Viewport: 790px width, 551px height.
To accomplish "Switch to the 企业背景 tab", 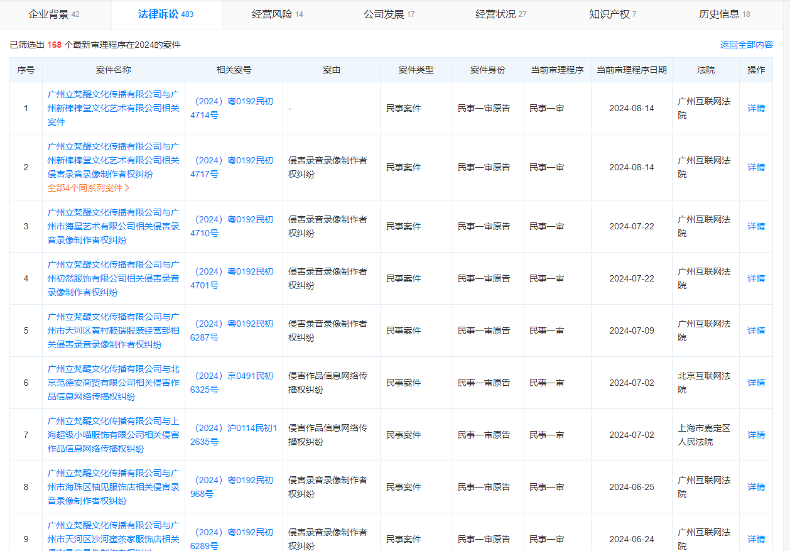I will (x=54, y=14).
